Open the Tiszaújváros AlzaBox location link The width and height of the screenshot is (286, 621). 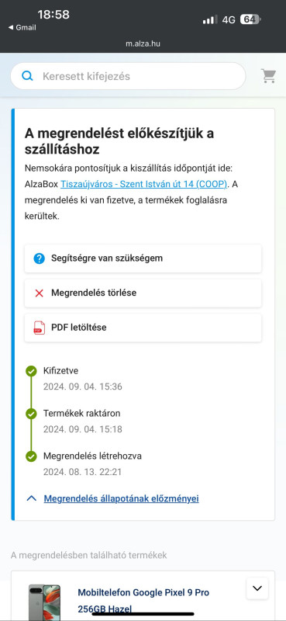(144, 184)
